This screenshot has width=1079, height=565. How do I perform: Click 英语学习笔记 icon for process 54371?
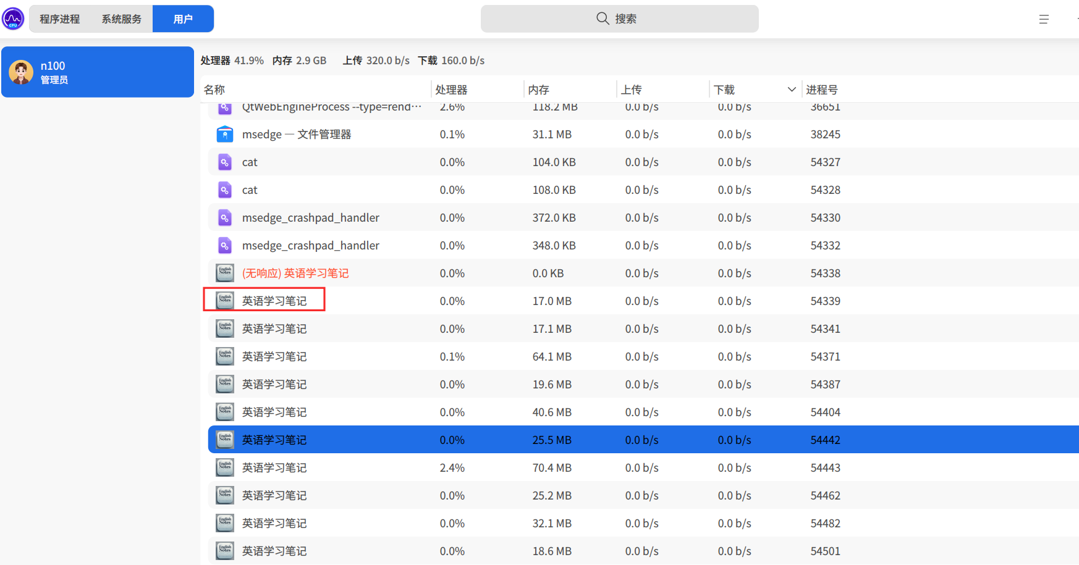click(225, 356)
